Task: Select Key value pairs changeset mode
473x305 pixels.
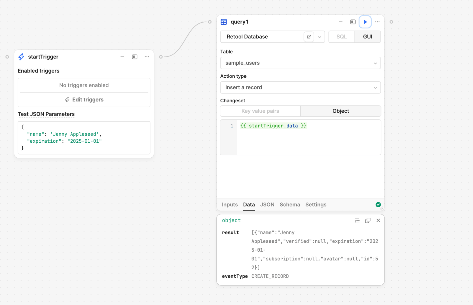Action: point(260,111)
